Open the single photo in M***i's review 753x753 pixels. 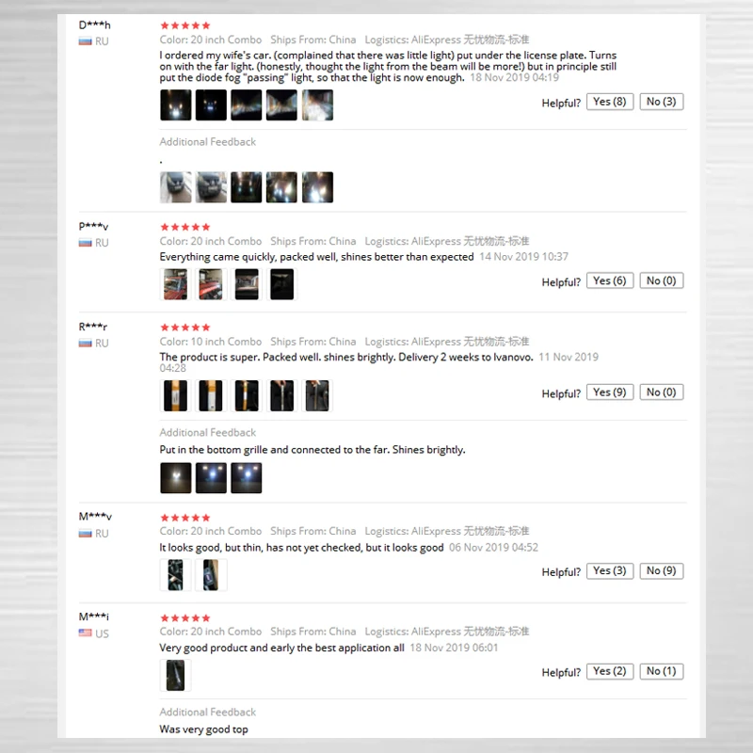[176, 675]
